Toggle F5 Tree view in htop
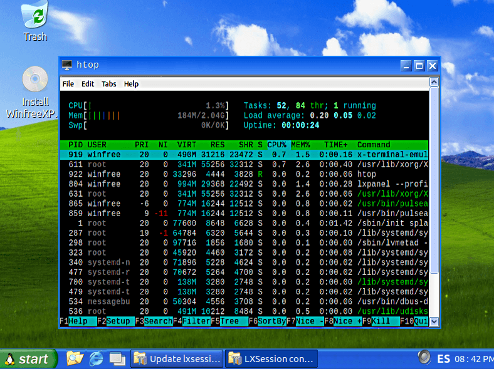Screen dimensions: 494x369 click(x=229, y=321)
